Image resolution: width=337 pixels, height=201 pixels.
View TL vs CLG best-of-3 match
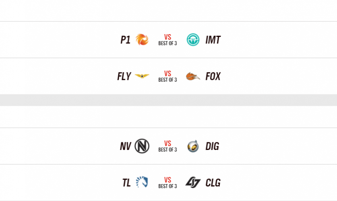pyautogui.click(x=167, y=183)
